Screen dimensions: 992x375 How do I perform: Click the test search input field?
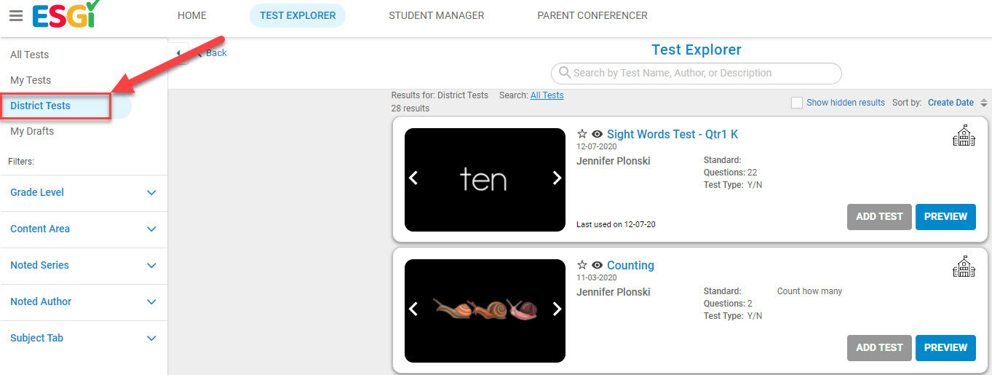(x=697, y=73)
